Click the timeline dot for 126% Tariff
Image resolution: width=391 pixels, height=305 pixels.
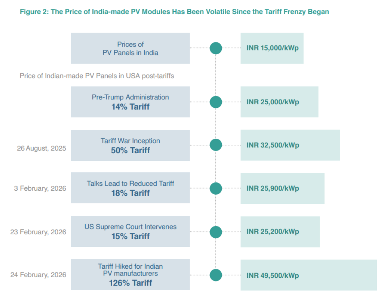pos(216,275)
